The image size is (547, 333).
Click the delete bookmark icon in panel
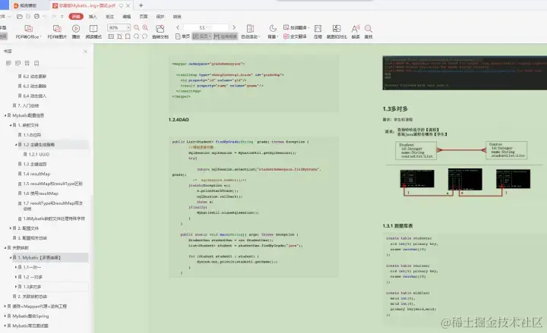point(36,63)
